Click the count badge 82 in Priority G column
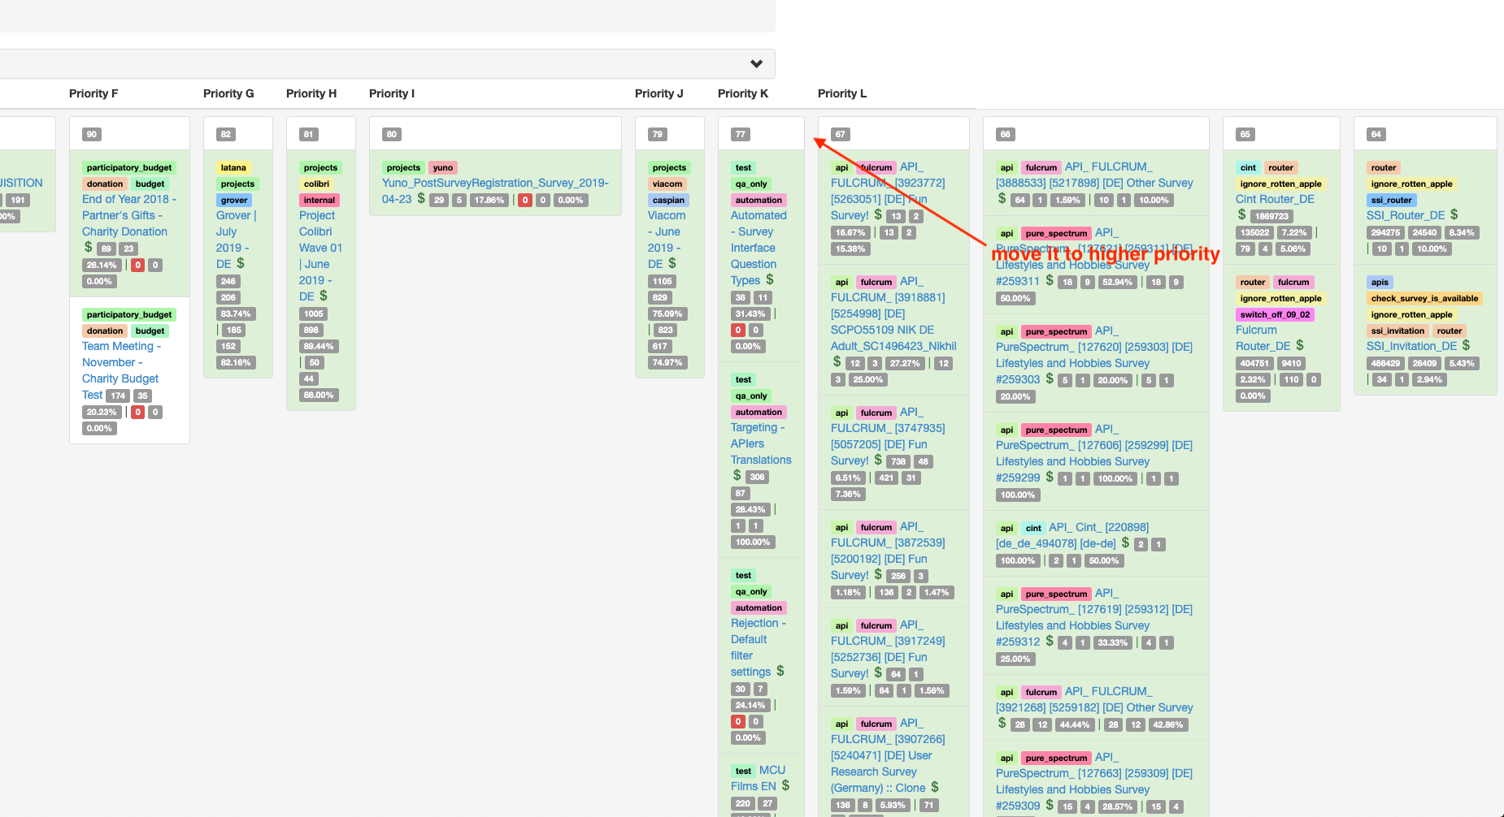The height and width of the screenshot is (817, 1504). [226, 134]
